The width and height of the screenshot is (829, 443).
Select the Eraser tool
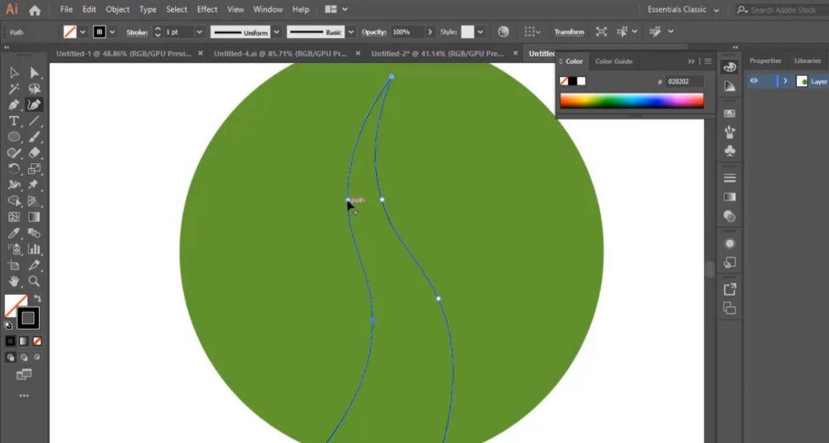pyautogui.click(x=34, y=152)
